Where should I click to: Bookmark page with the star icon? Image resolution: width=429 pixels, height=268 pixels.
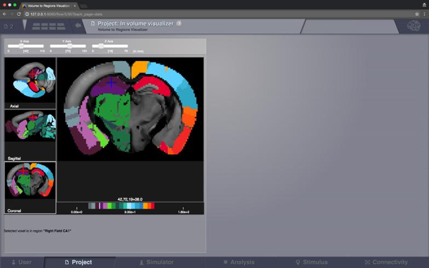point(417,14)
